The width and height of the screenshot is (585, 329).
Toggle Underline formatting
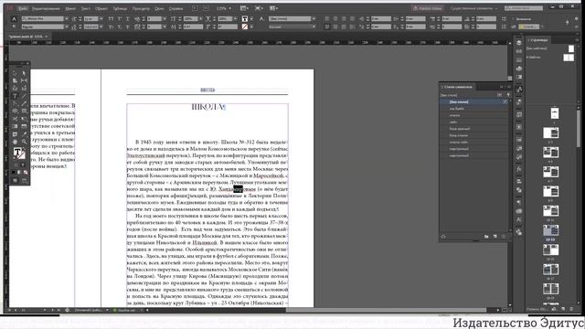click(x=128, y=19)
